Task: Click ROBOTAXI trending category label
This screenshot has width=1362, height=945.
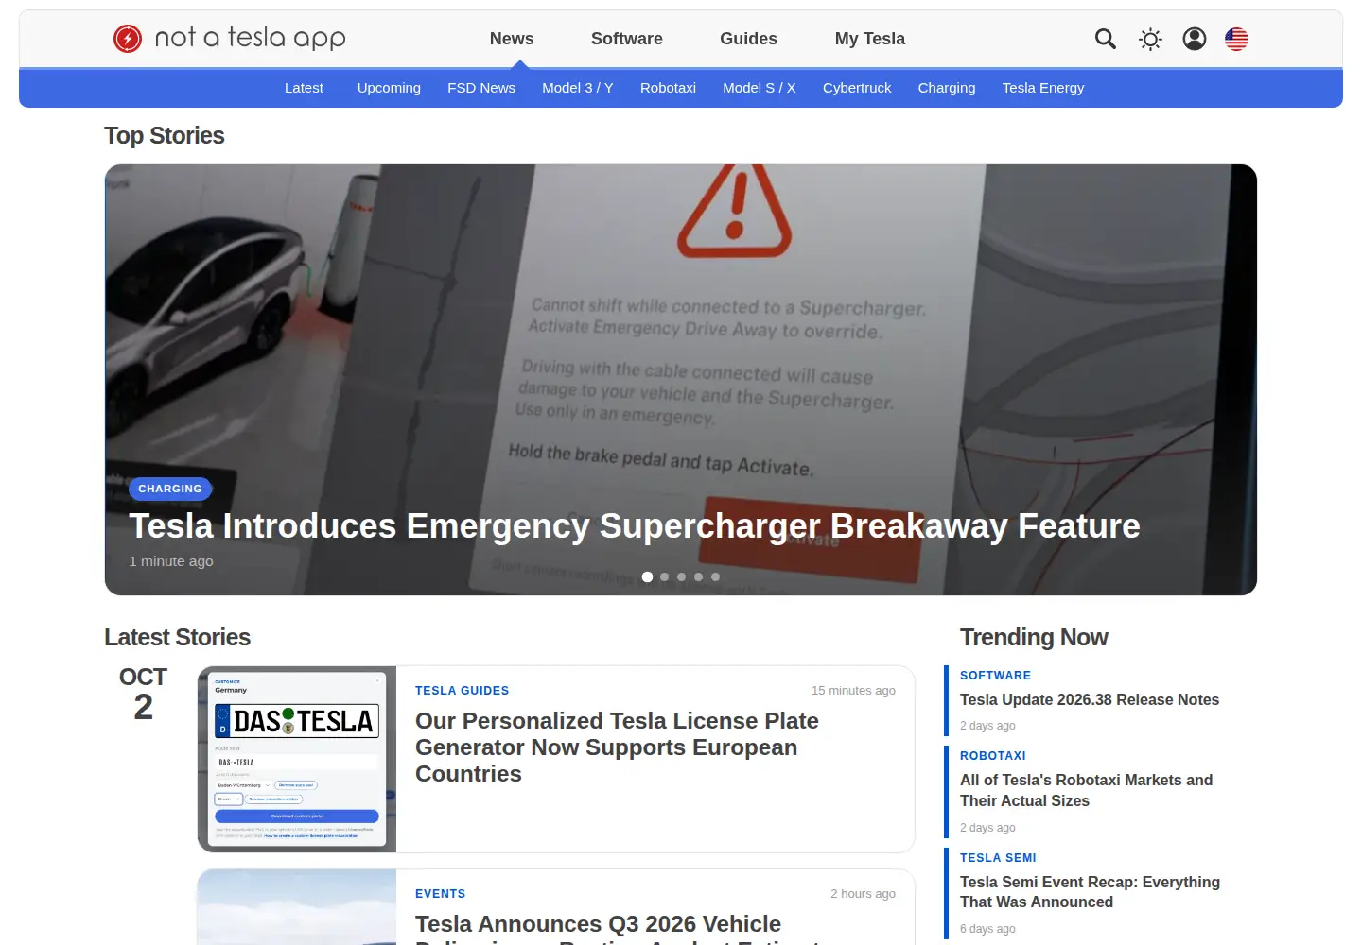Action: (992, 756)
